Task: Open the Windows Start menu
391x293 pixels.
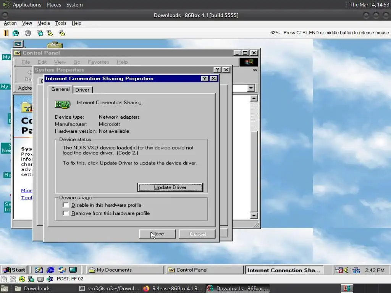Action: coord(14,270)
